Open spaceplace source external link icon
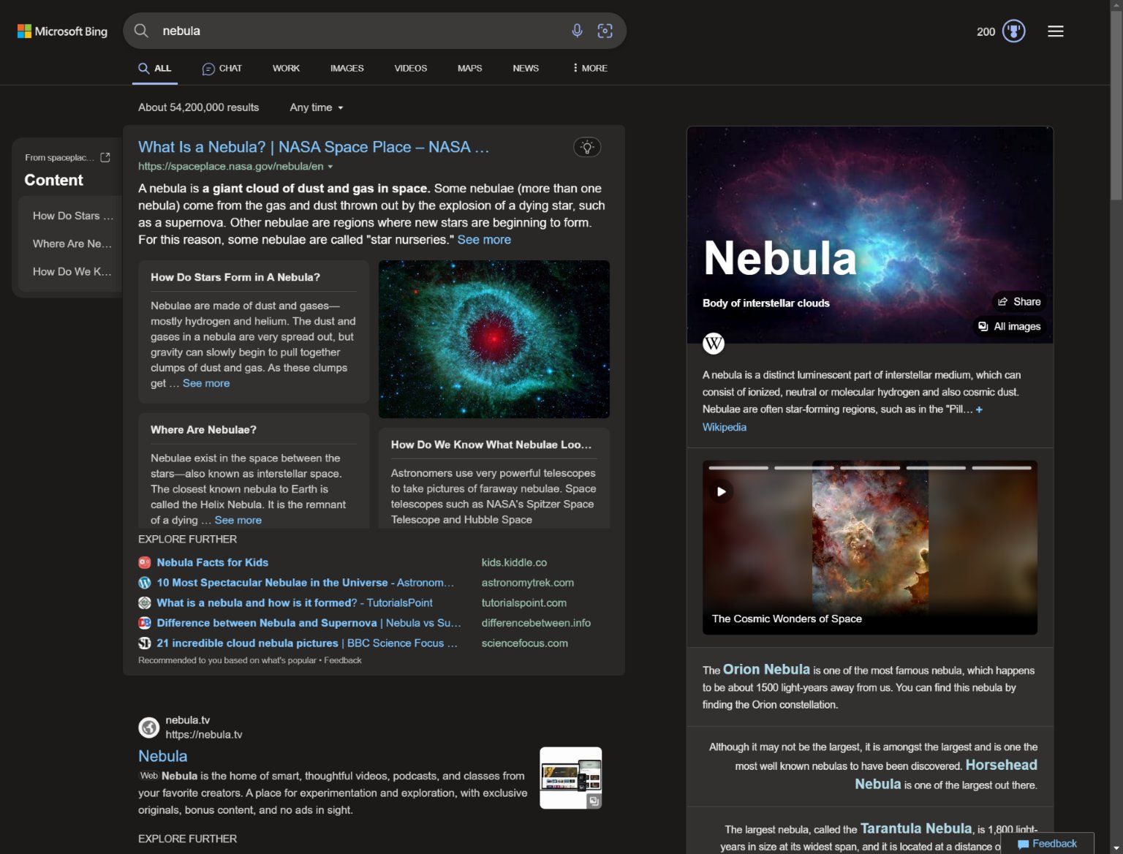Viewport: 1123px width, 854px height. click(x=105, y=157)
